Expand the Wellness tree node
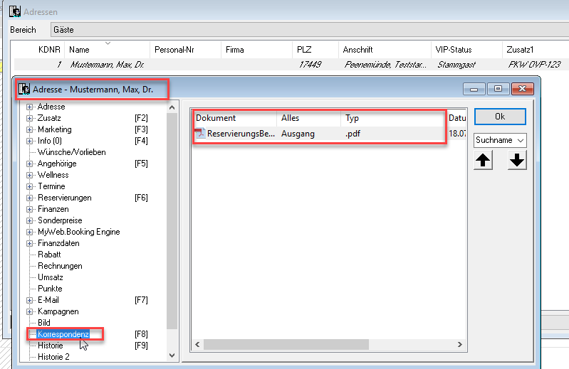Image resolution: width=569 pixels, height=369 pixels. click(29, 175)
